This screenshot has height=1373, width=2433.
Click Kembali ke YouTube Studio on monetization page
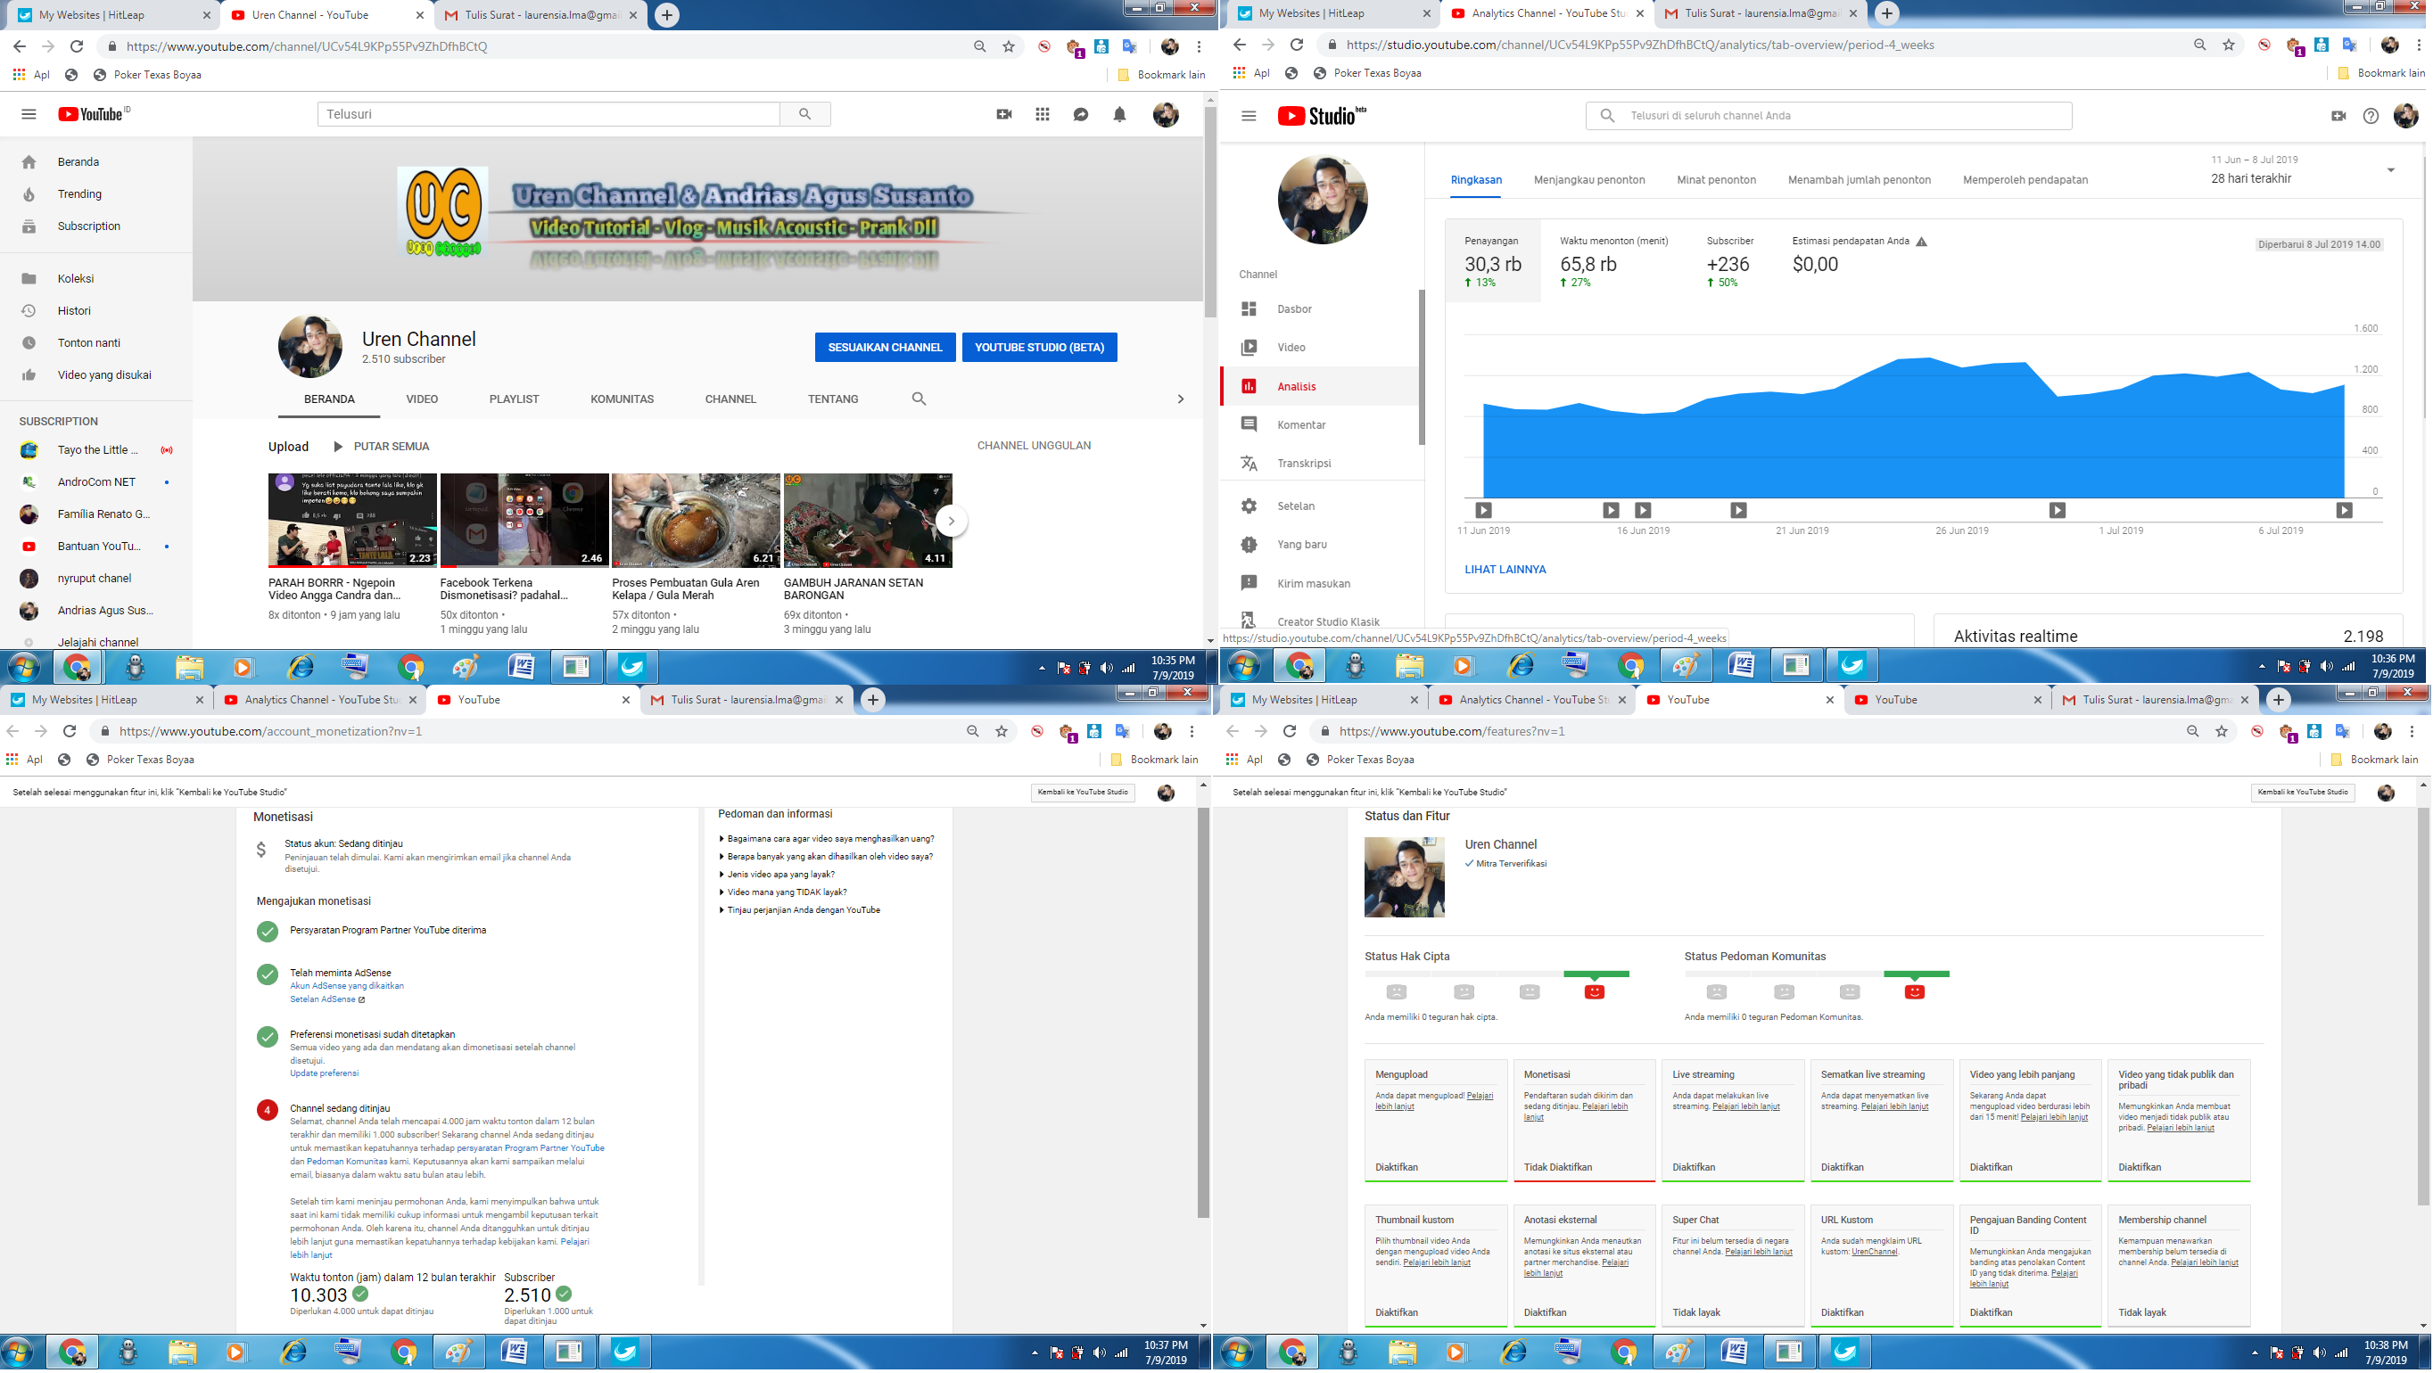tap(1083, 793)
